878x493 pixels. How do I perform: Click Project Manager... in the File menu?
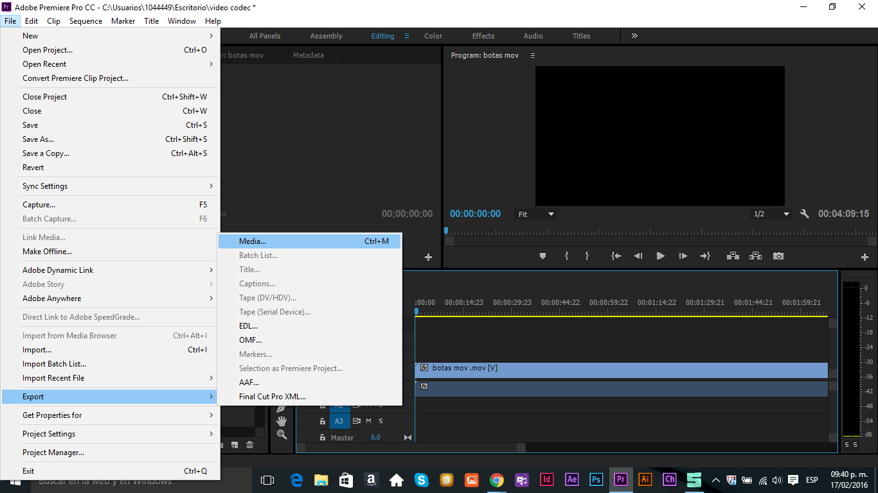tap(111, 453)
